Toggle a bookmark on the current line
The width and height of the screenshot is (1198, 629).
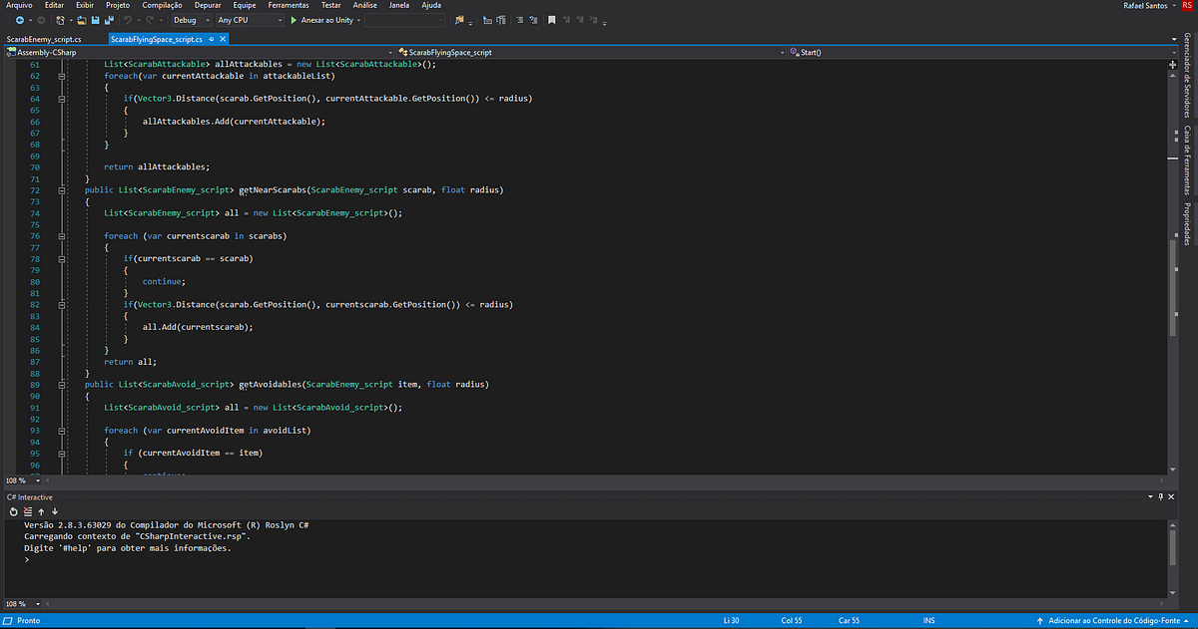tap(552, 19)
